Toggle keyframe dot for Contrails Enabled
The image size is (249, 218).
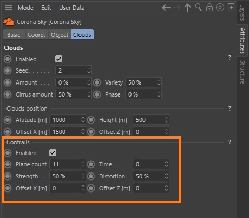[x=8, y=153]
